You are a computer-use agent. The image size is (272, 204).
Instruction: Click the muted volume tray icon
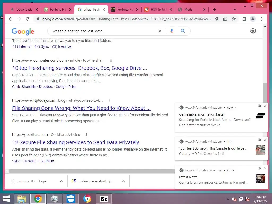(234, 199)
